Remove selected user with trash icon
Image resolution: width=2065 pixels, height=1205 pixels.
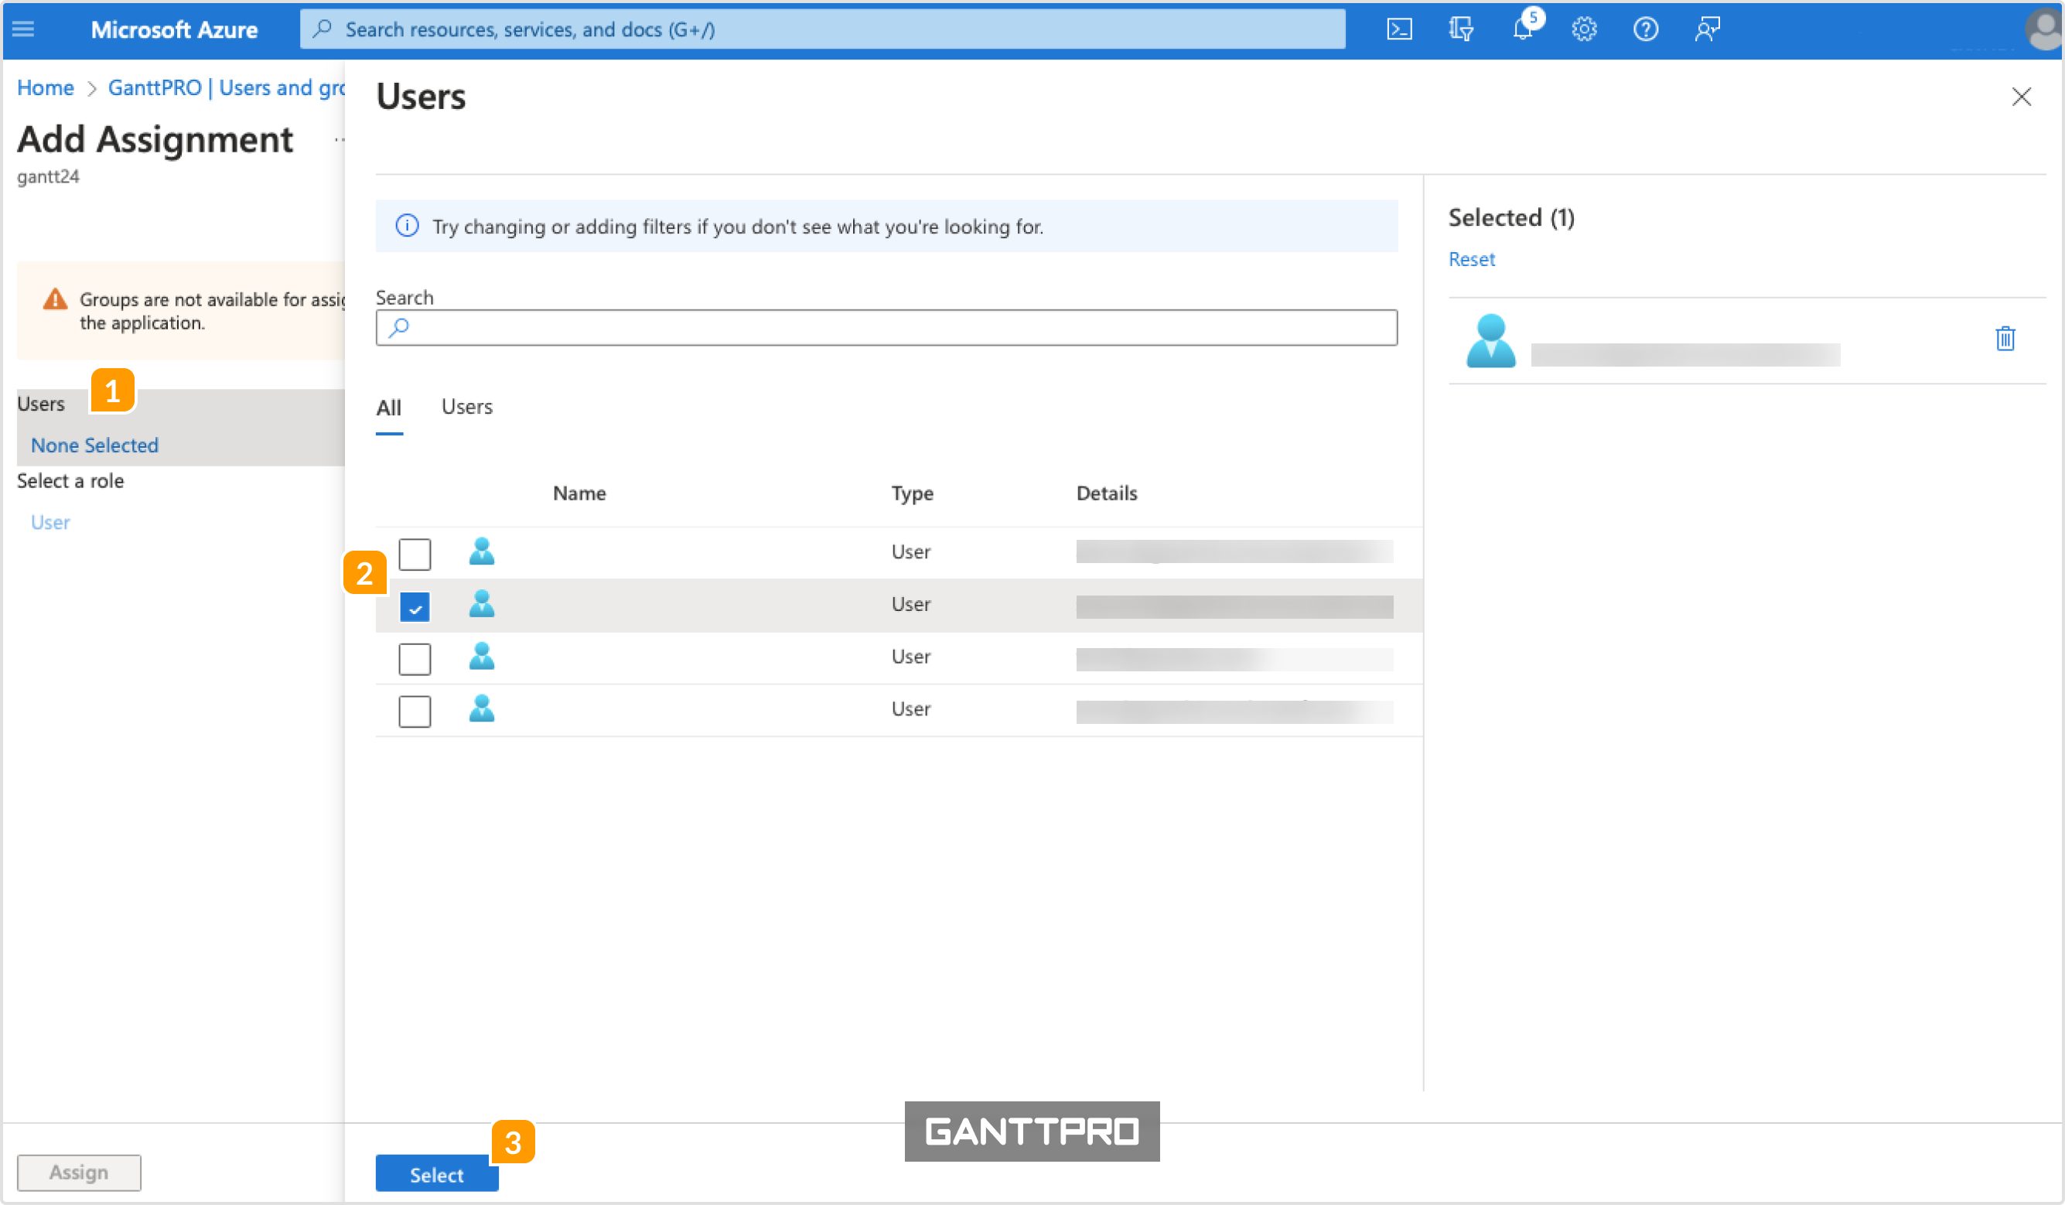[2005, 338]
